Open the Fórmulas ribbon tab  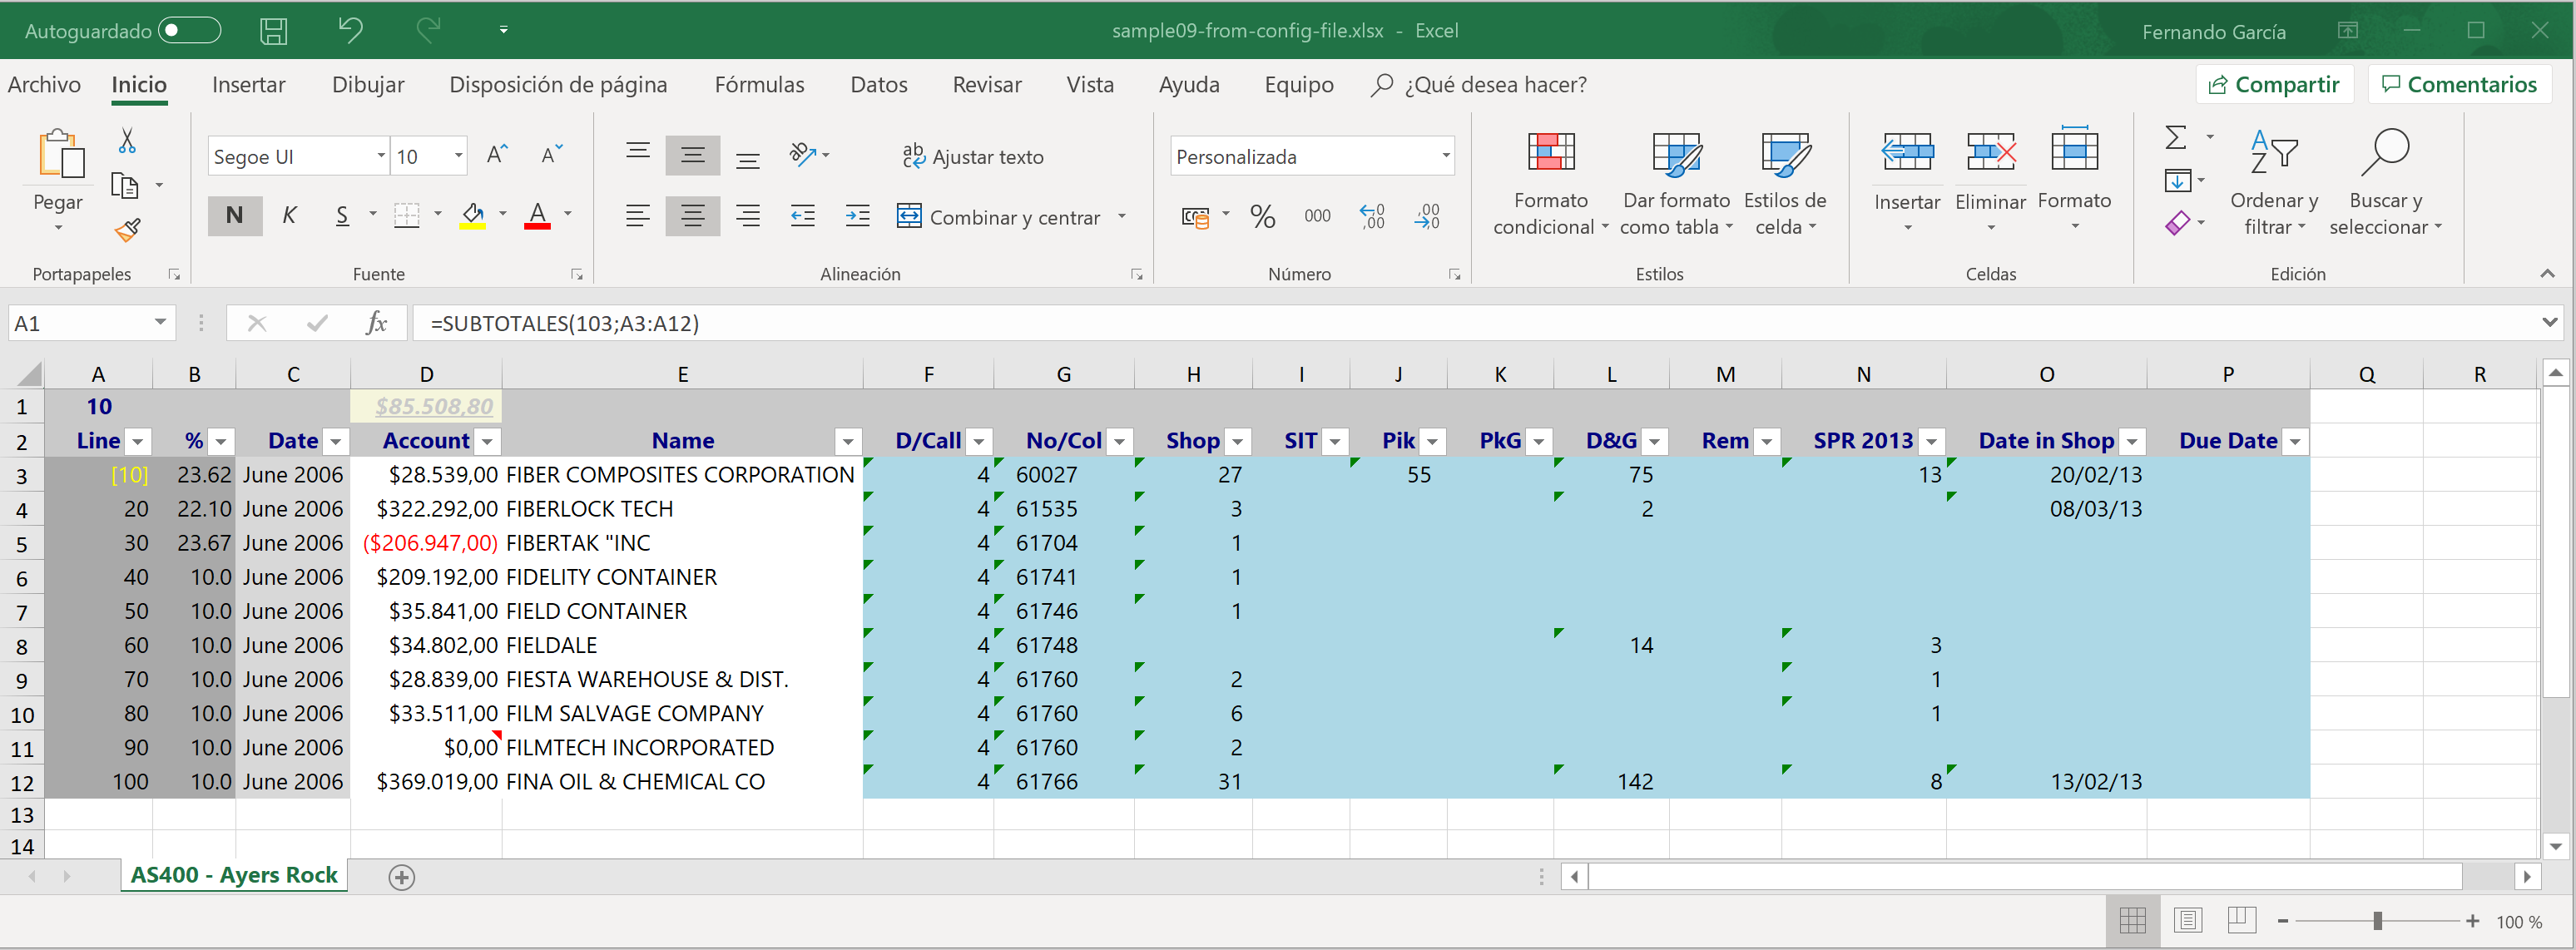(x=759, y=85)
